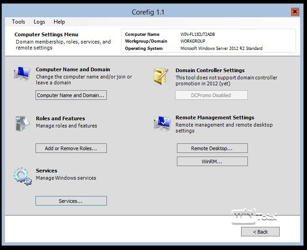Click the Computer Settings Menu heading
This screenshot has width=307, height=250.
46,34
